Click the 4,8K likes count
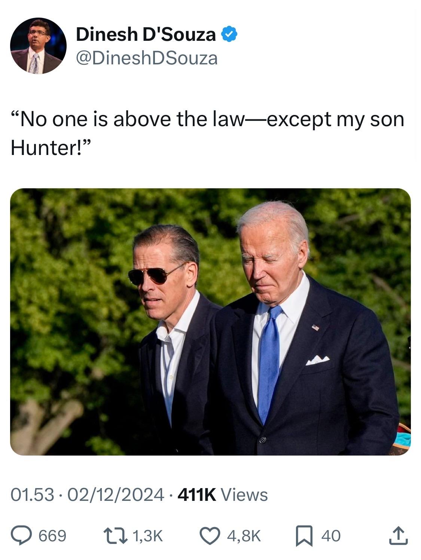The width and height of the screenshot is (421, 560). click(x=243, y=536)
